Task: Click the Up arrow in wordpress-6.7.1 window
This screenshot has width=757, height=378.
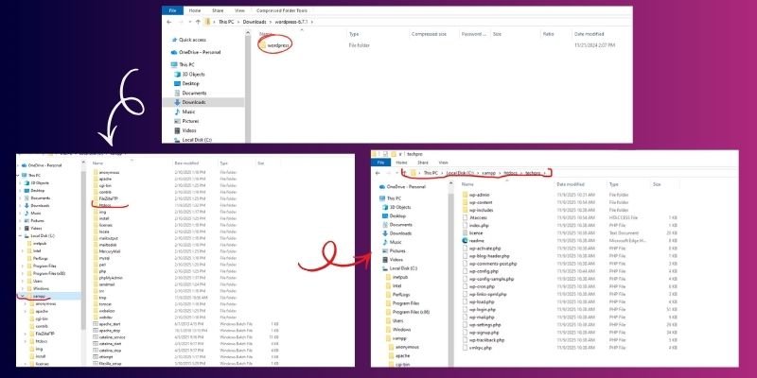Action: (198, 22)
